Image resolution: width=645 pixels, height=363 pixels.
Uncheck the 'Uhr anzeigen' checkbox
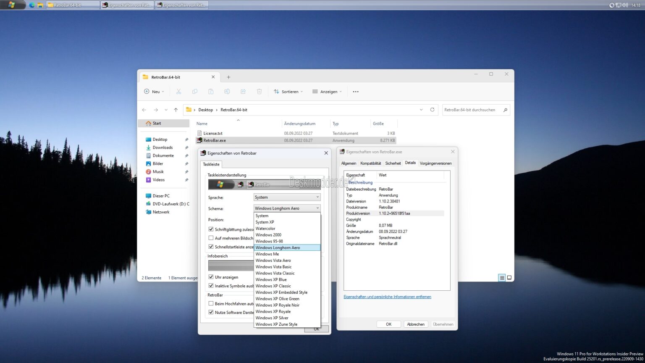point(211,277)
